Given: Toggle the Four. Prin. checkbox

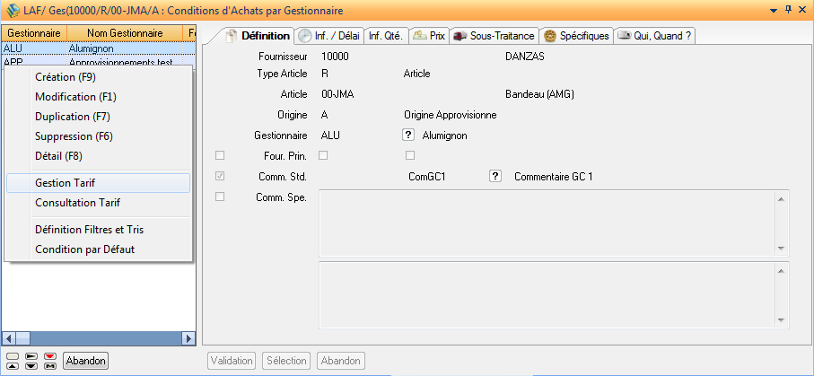Looking at the screenshot, I should click(x=220, y=156).
